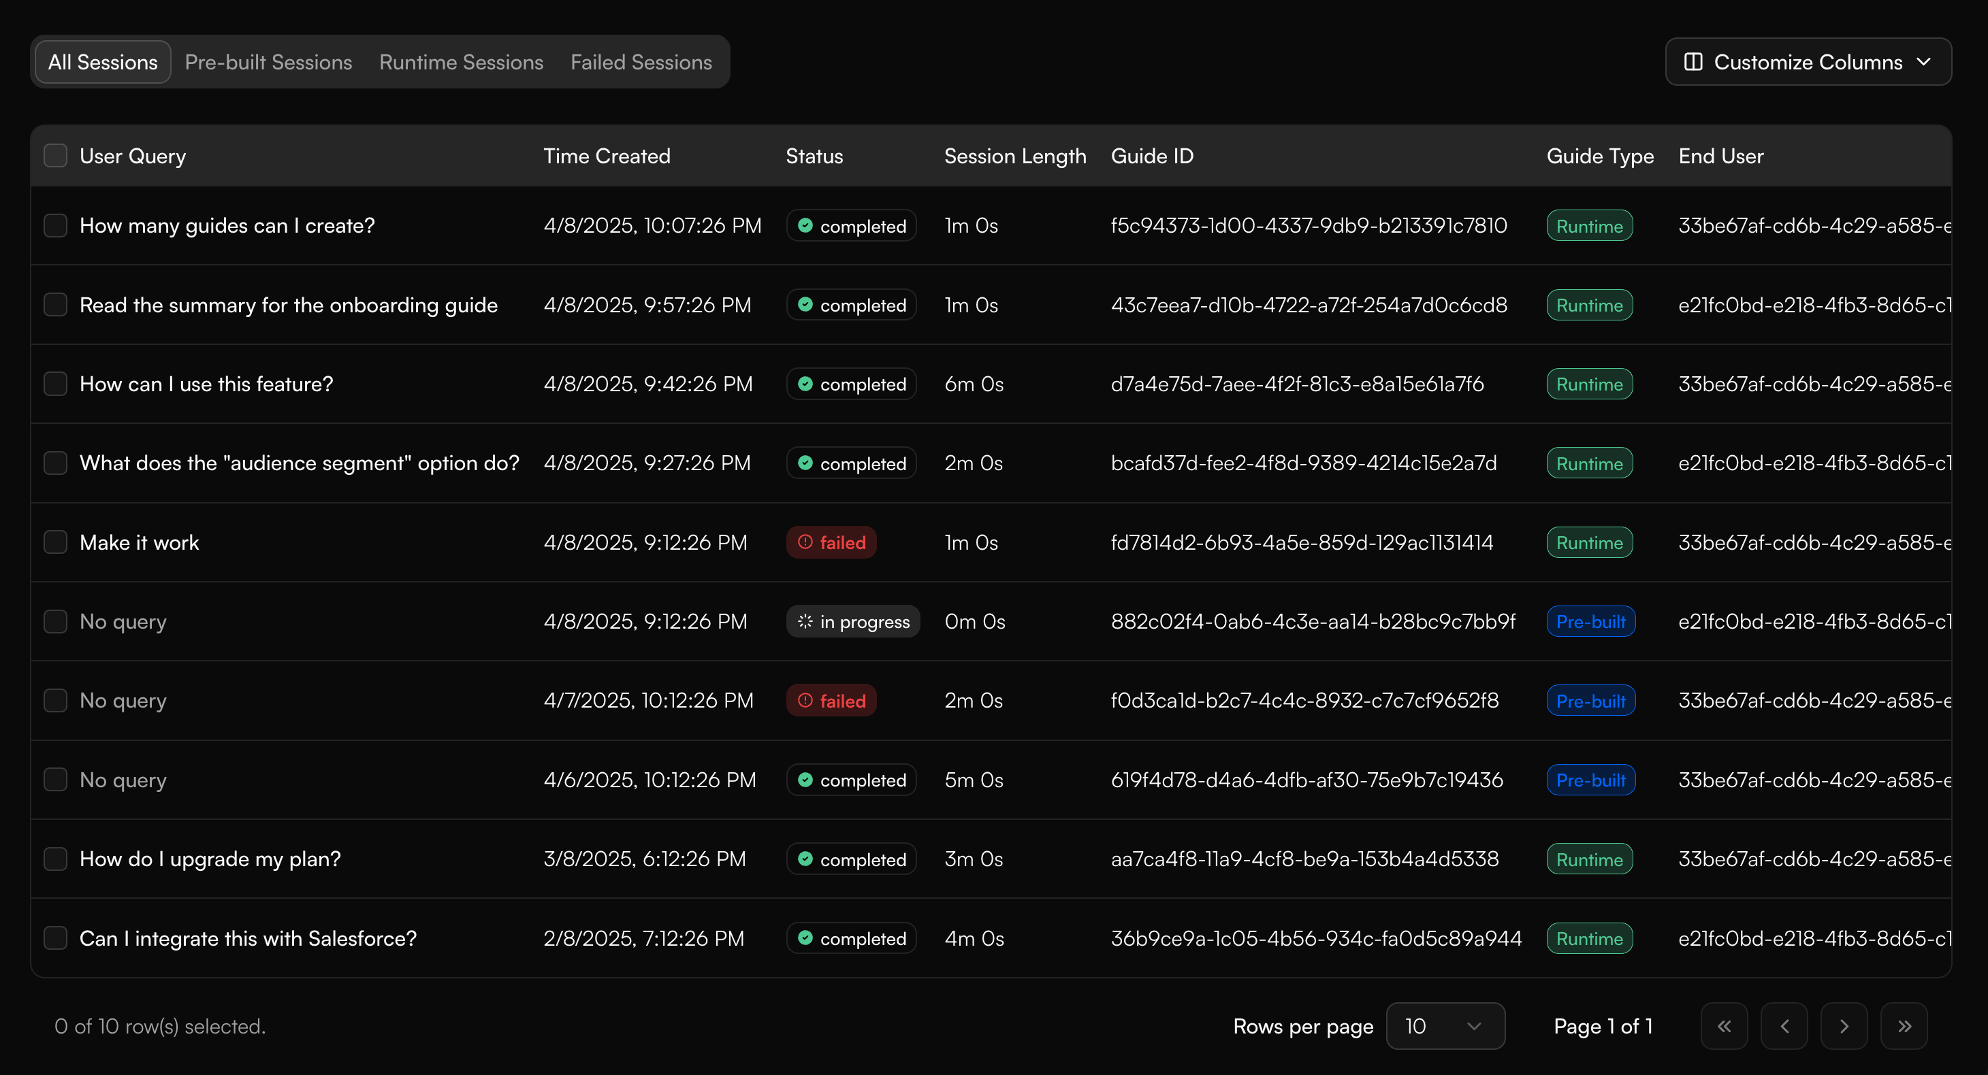
Task: Tick the Salesforce integration row checkbox
Action: [56, 938]
